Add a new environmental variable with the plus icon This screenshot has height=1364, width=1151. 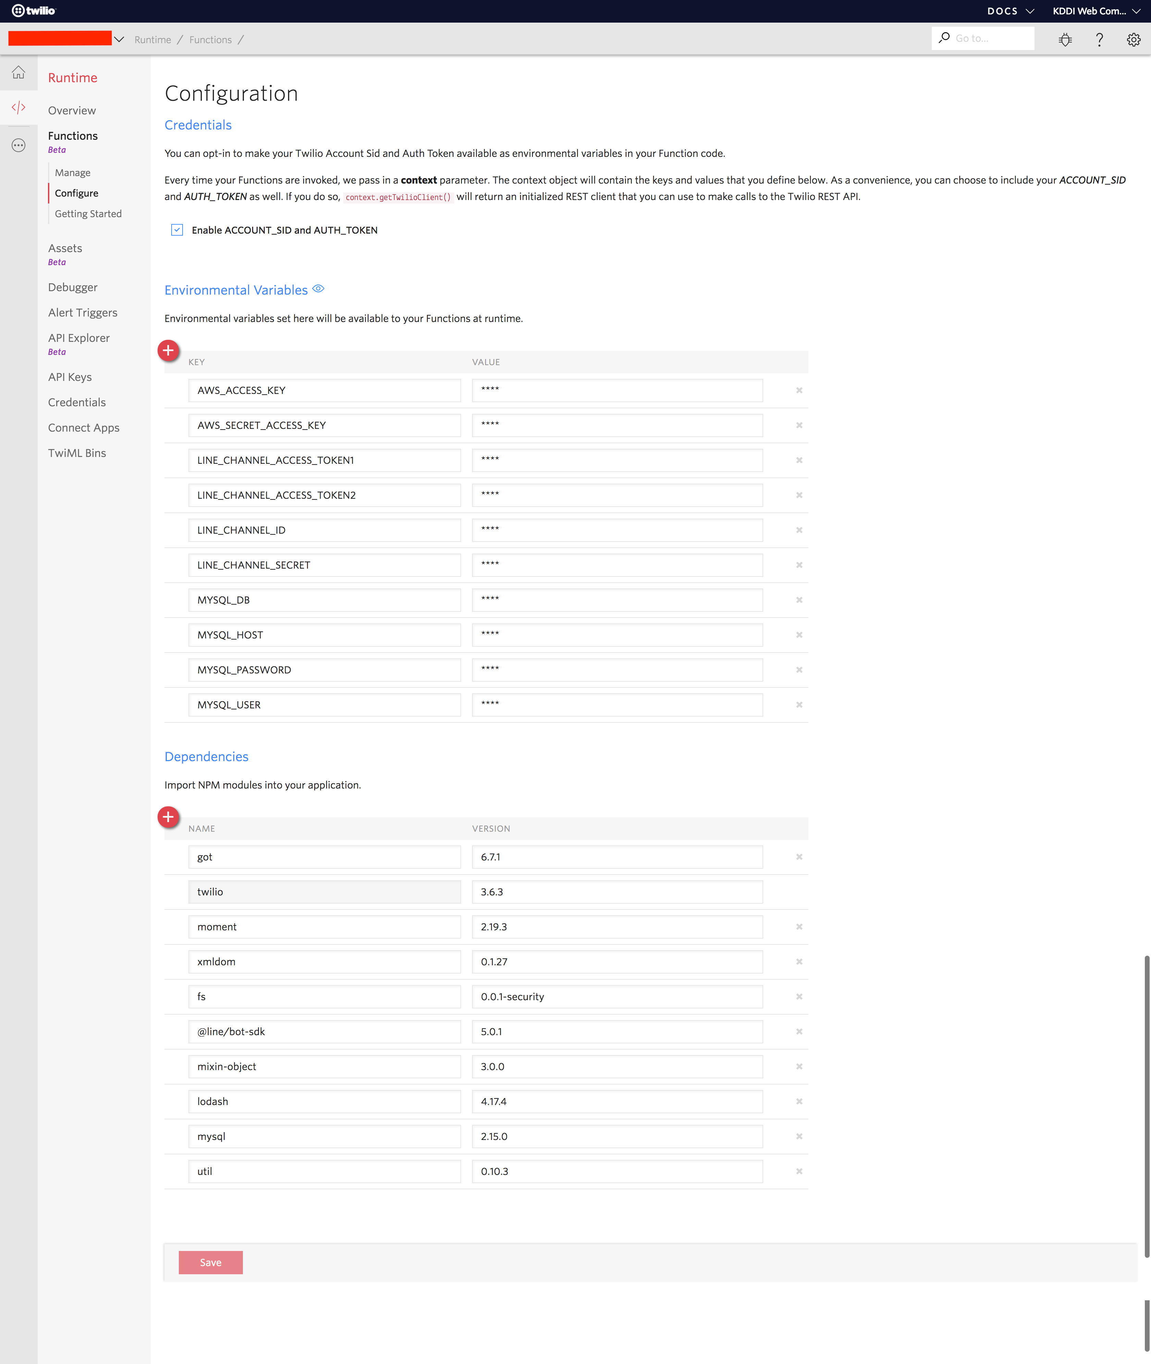(x=168, y=350)
